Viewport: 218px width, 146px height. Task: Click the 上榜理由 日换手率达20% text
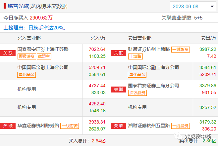click(34, 28)
